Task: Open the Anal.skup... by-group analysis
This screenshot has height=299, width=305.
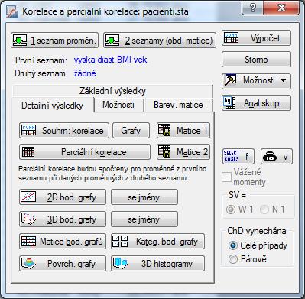Action: point(256,102)
